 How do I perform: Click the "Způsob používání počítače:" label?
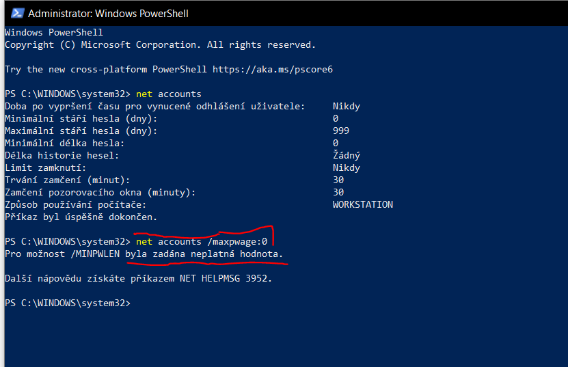76,204
